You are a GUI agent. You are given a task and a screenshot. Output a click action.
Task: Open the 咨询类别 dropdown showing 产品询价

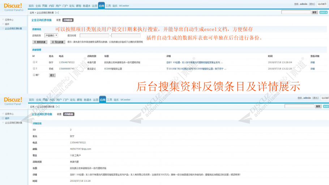click(x=51, y=35)
